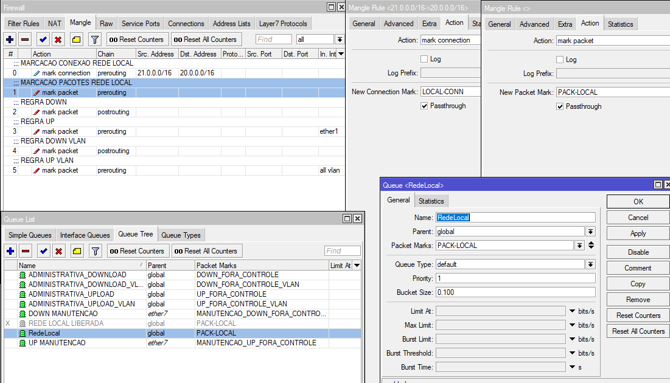Click the blue plus add icon in Queue List
The width and height of the screenshot is (670, 383).
point(10,251)
